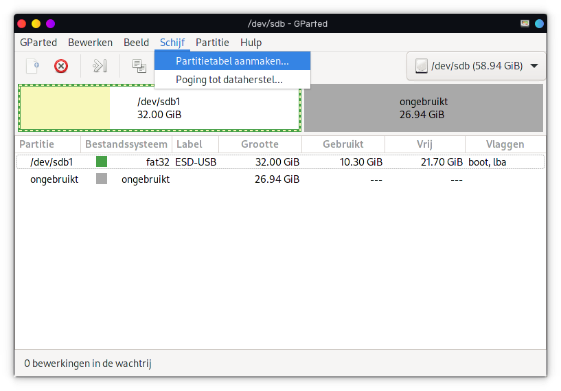Open the Hulp menu
The image size is (561, 391).
(251, 43)
